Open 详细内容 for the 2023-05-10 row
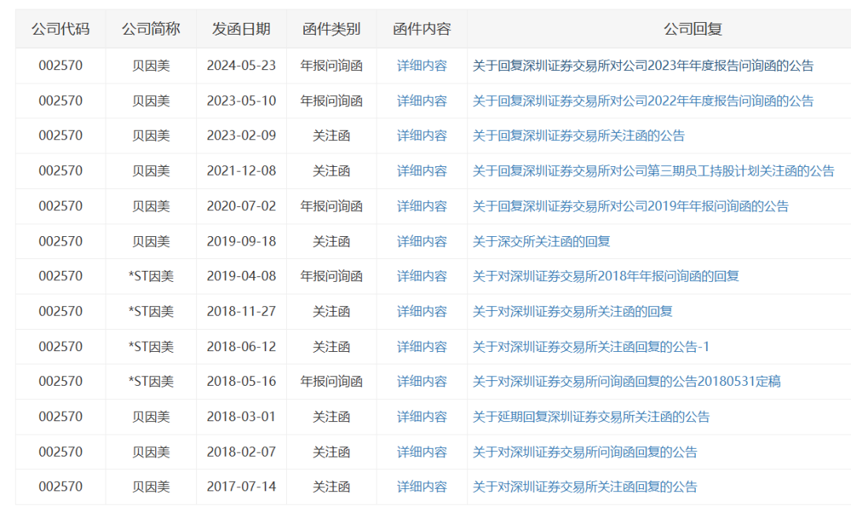The height and width of the screenshot is (507, 851). coord(422,101)
